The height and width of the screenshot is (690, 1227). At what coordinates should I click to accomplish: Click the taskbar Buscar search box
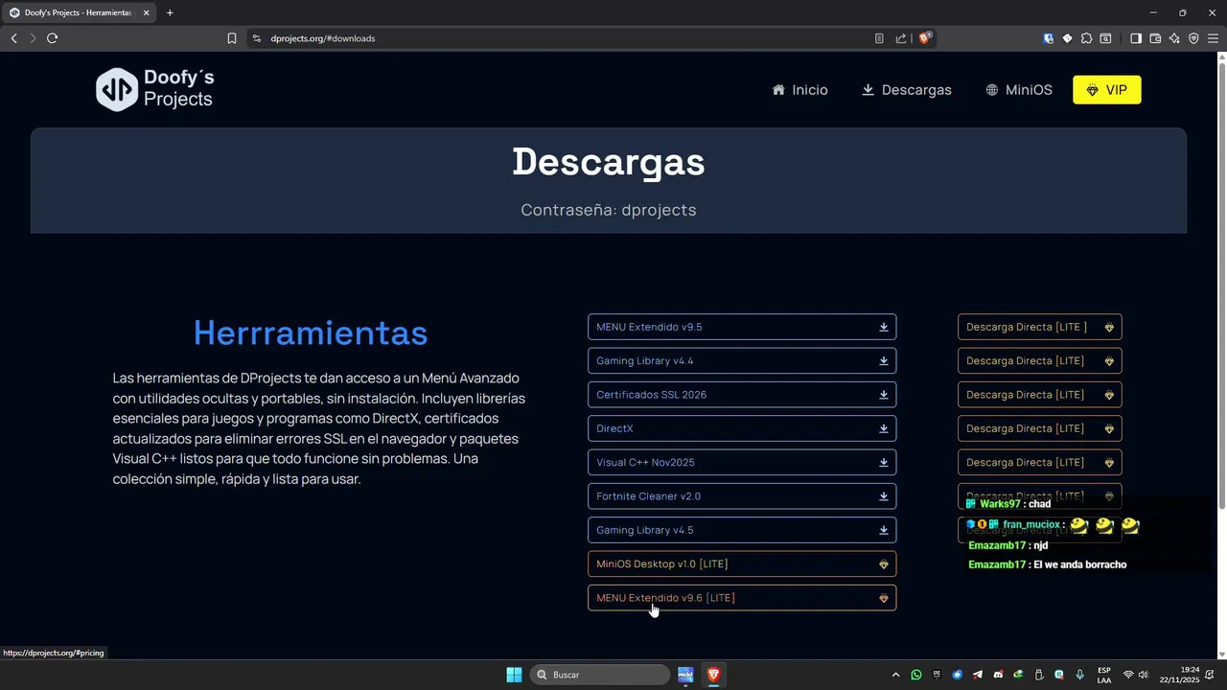pos(600,675)
